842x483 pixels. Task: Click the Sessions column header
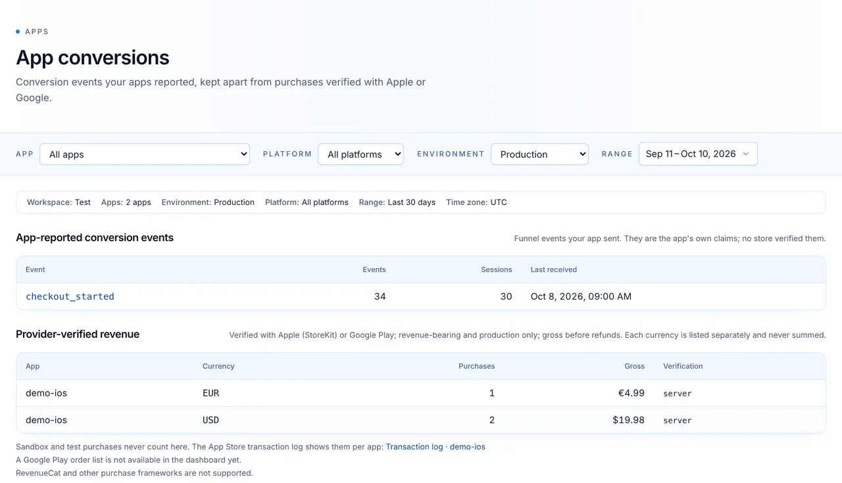[x=497, y=269]
